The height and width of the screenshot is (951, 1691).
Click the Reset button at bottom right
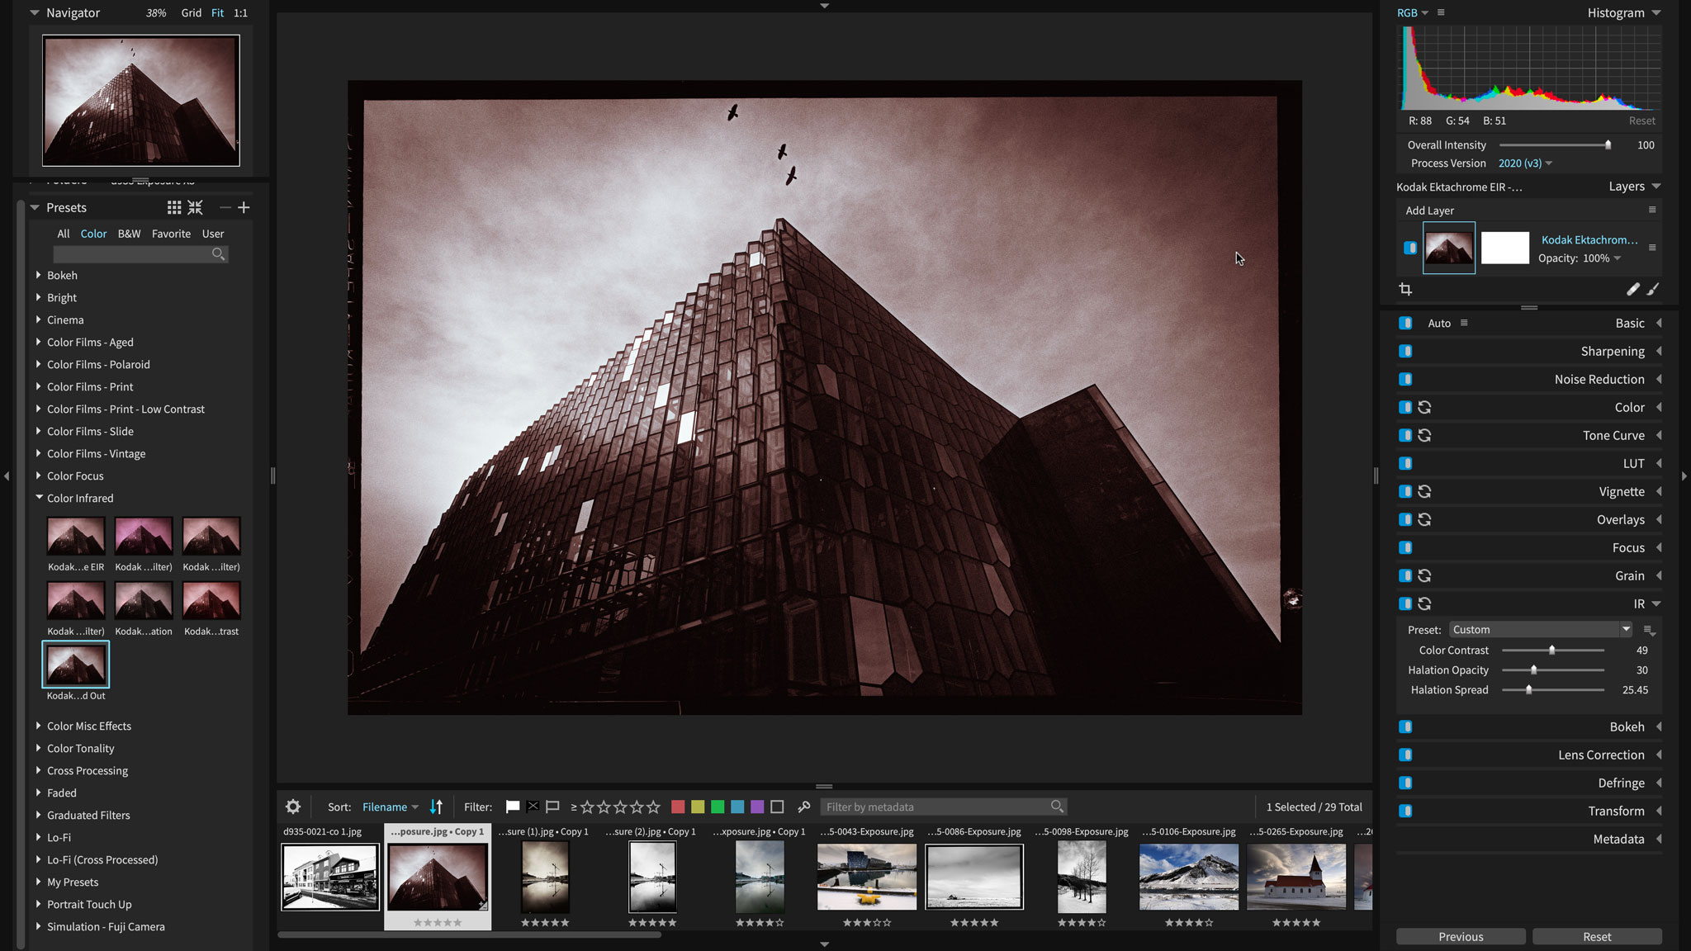(x=1596, y=936)
